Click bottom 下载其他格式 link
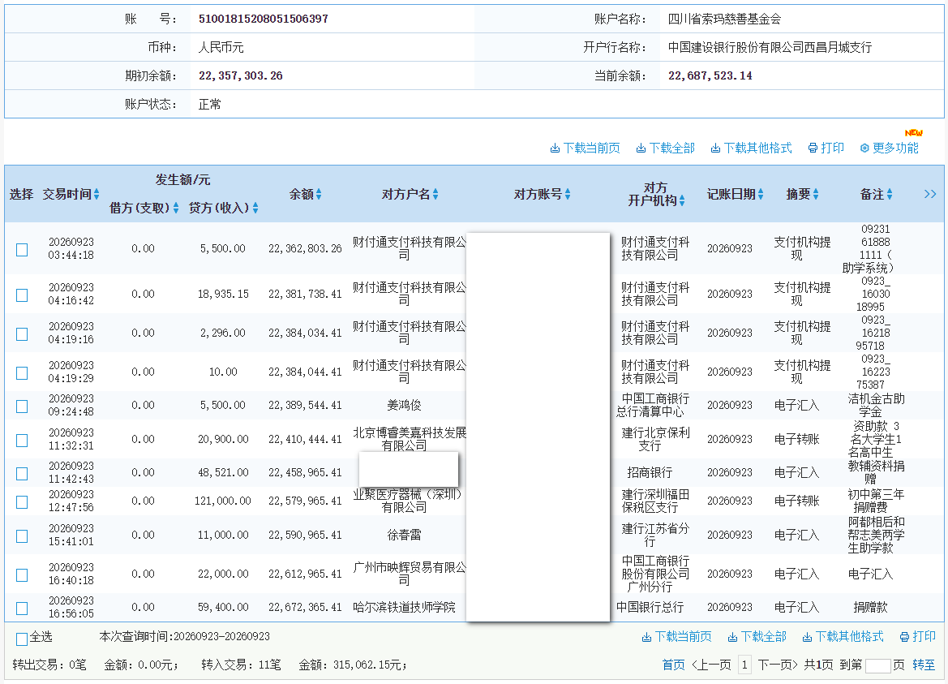This screenshot has height=684, width=948. (x=843, y=637)
